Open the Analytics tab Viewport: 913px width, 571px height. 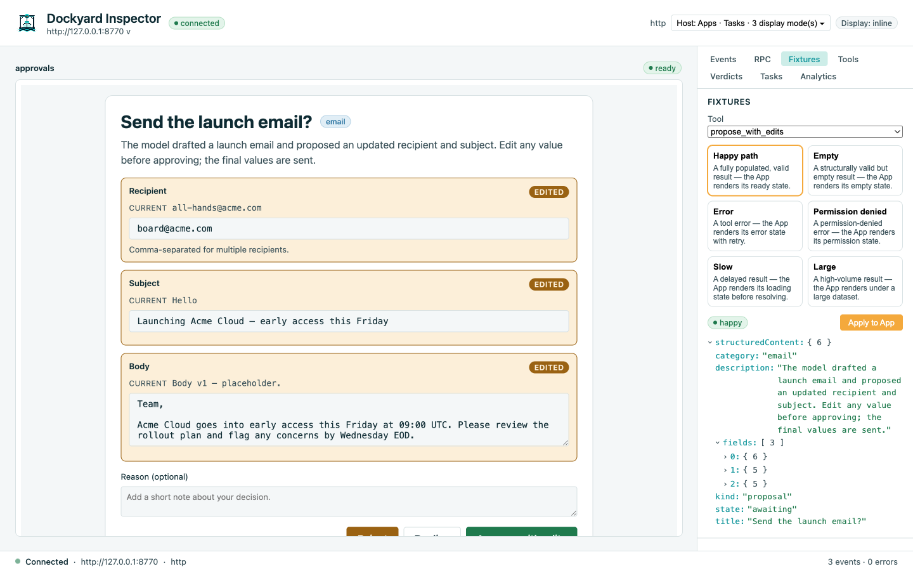[x=818, y=77]
